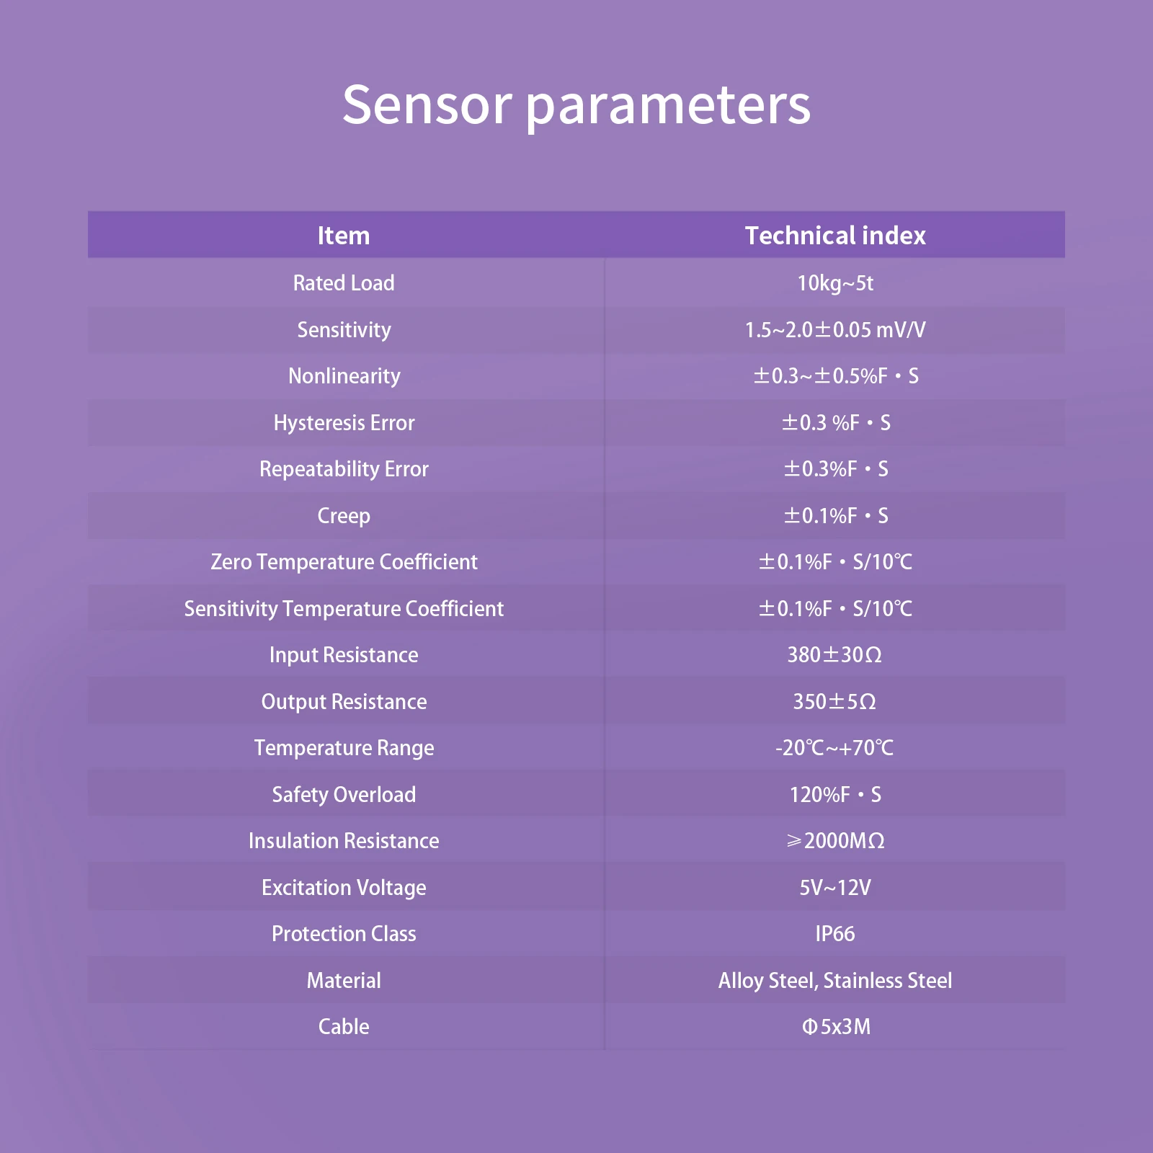Select the Nonlinearity row label
This screenshot has height=1153, width=1153.
(x=344, y=376)
